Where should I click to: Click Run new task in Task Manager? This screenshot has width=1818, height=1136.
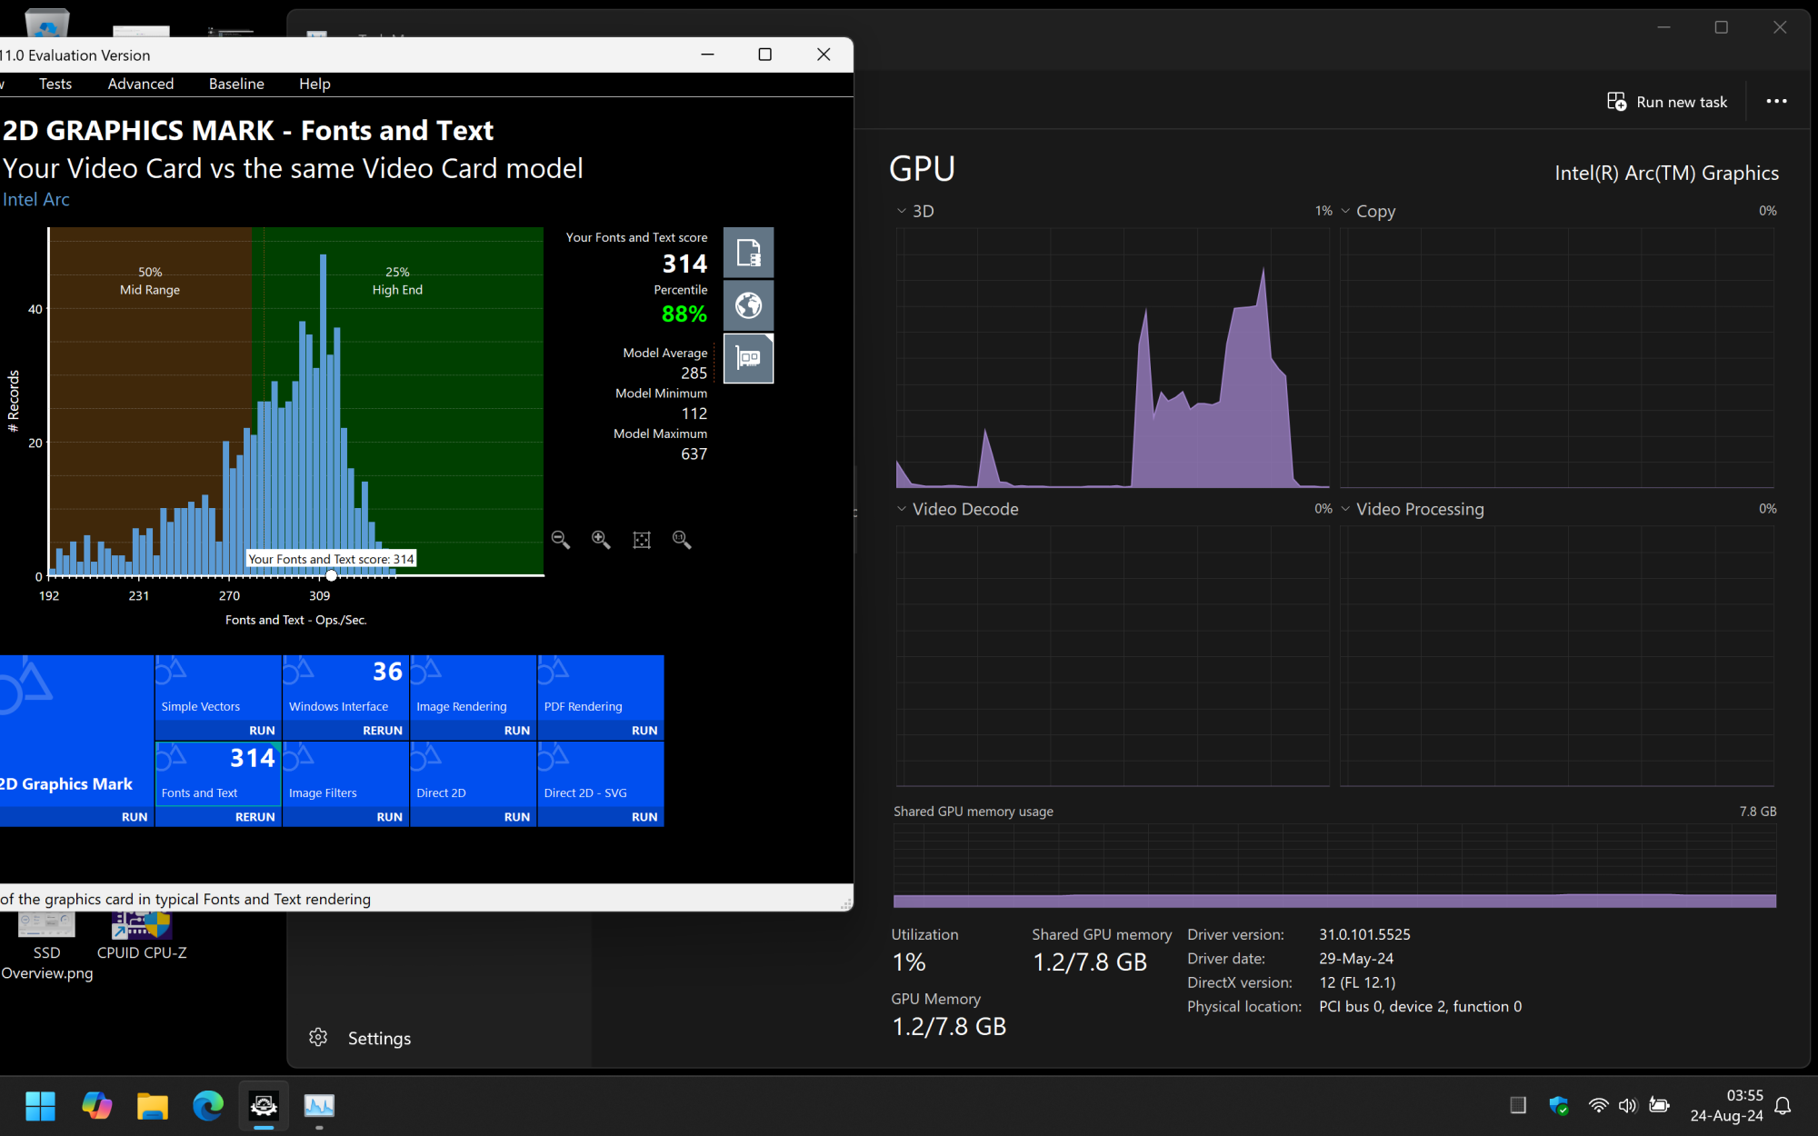tap(1667, 102)
